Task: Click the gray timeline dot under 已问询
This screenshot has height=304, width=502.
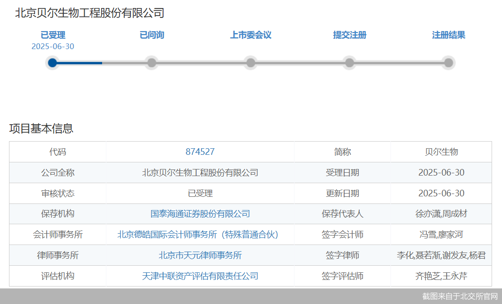Action: point(152,63)
